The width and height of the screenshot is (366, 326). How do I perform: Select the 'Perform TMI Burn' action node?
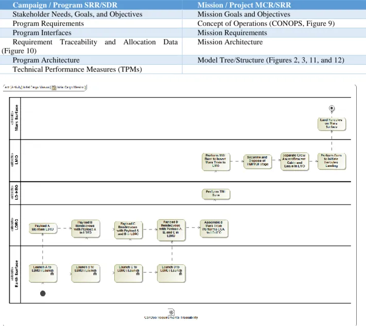point(216,194)
